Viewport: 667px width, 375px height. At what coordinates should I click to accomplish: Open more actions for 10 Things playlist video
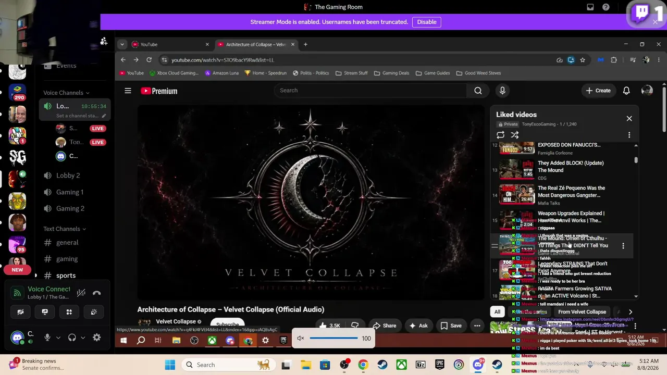point(623,246)
